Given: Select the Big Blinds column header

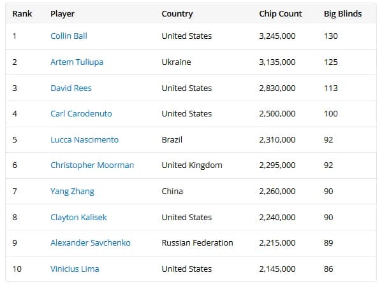Looking at the screenshot, I should click(342, 14).
